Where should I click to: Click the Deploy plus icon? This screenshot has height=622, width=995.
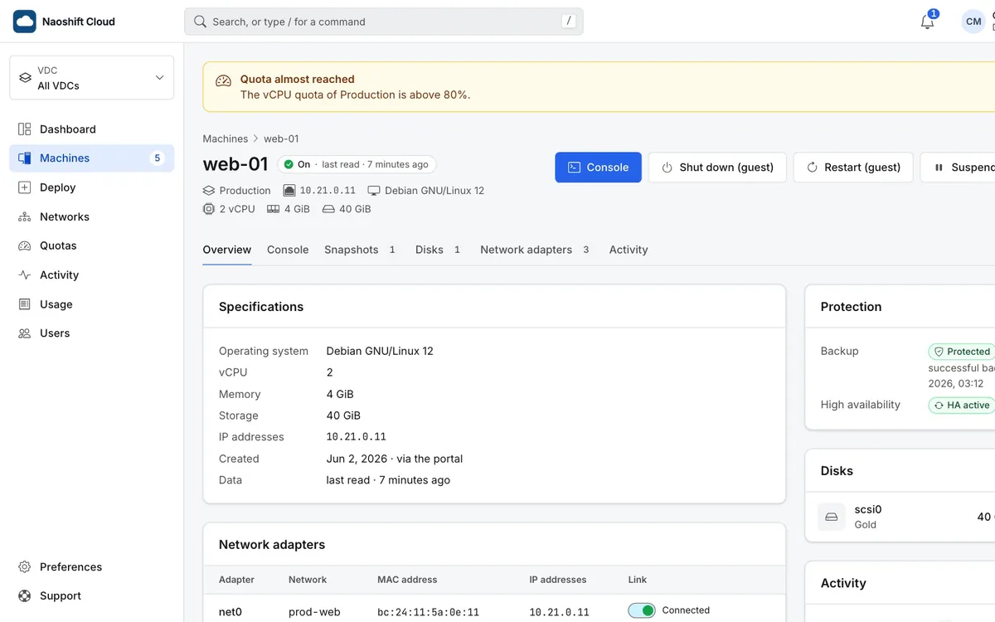tap(25, 187)
